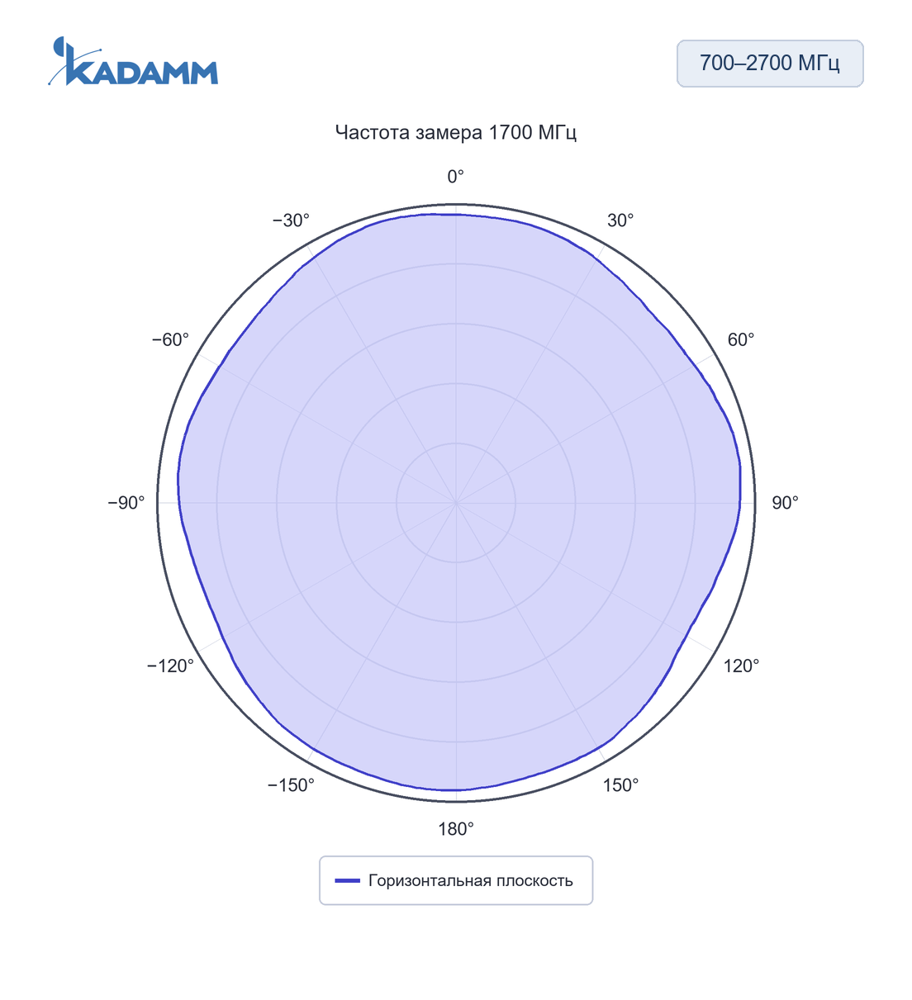Click the −120° angle label
Screen dimensions: 912x1000
point(170,666)
